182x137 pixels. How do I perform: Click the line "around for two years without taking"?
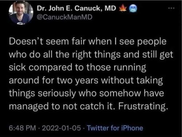(86, 80)
